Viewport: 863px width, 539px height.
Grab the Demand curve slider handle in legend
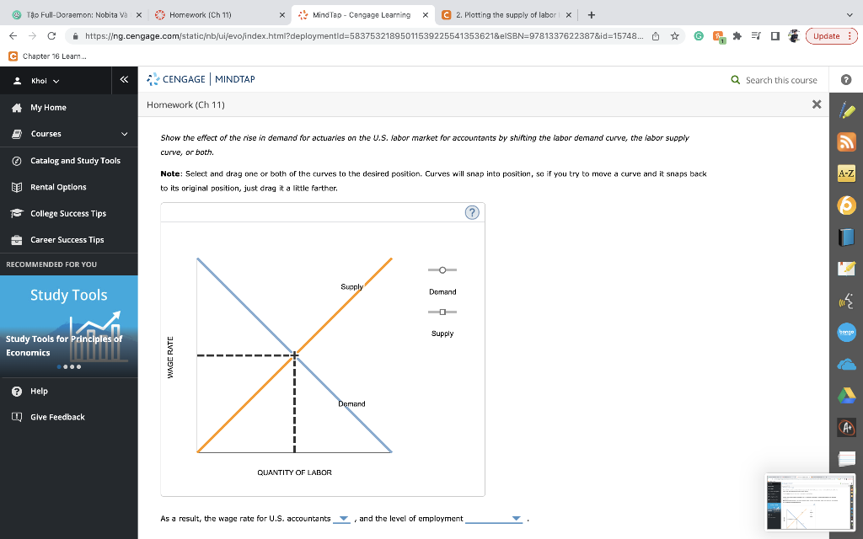pyautogui.click(x=442, y=270)
